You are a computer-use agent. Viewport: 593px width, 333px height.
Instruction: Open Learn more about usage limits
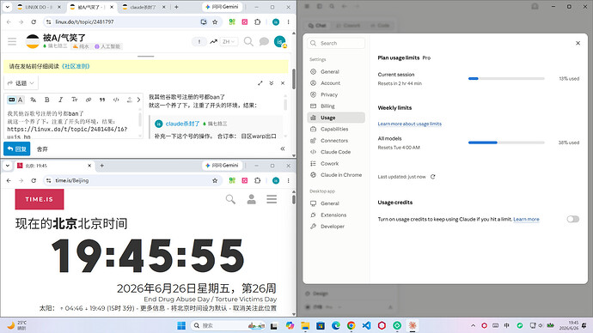pos(410,124)
